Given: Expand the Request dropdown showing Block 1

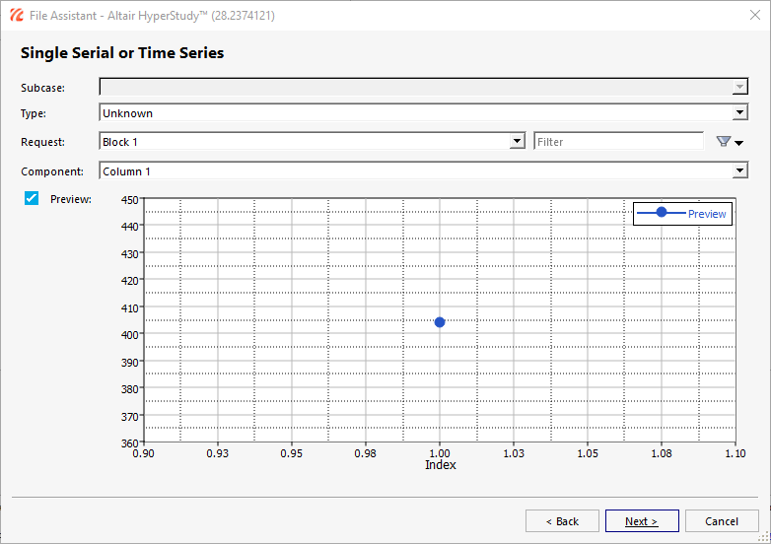Looking at the screenshot, I should (x=313, y=141).
